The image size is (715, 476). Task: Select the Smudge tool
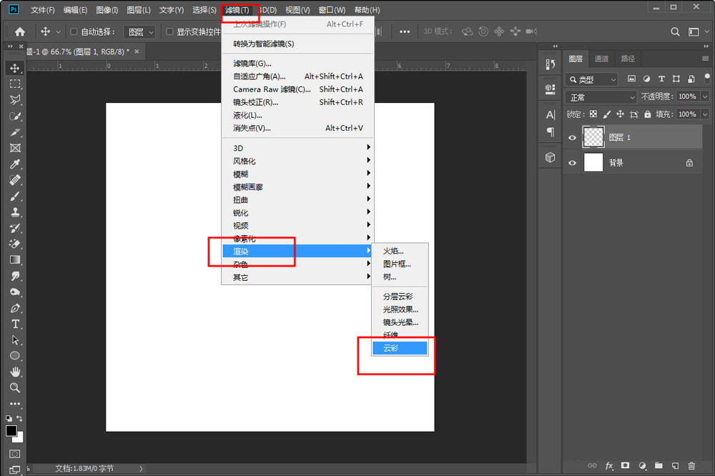[15, 276]
